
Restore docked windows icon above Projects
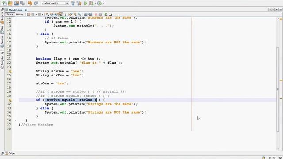point(2,10)
